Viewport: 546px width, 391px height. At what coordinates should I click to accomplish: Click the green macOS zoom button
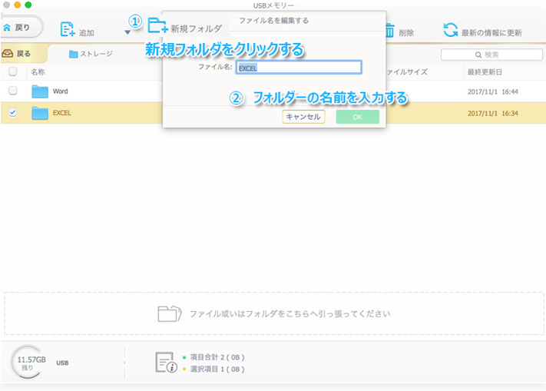(x=28, y=5)
